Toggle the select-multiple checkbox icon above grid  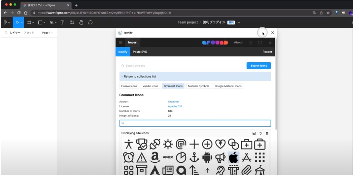[x=254, y=133]
